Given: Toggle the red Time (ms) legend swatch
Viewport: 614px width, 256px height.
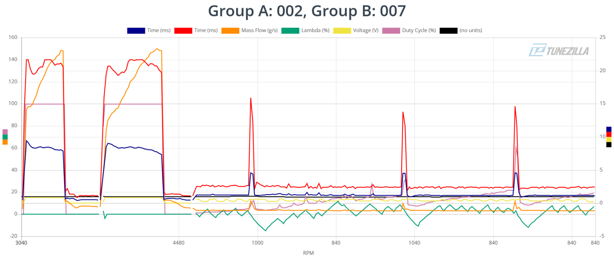Looking at the screenshot, I should click(x=183, y=31).
